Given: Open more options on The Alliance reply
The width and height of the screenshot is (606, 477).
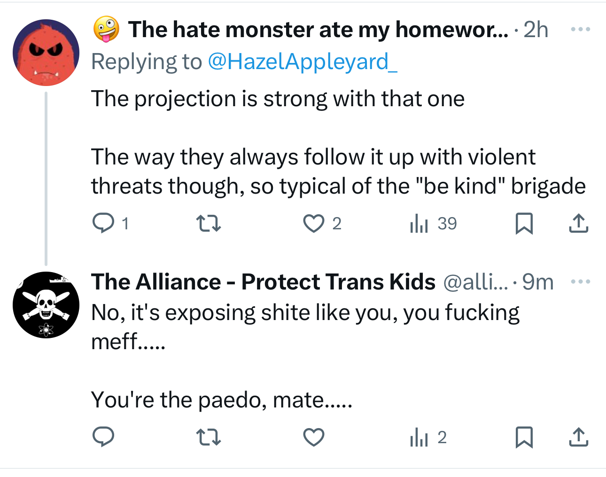Looking at the screenshot, I should point(580,282).
